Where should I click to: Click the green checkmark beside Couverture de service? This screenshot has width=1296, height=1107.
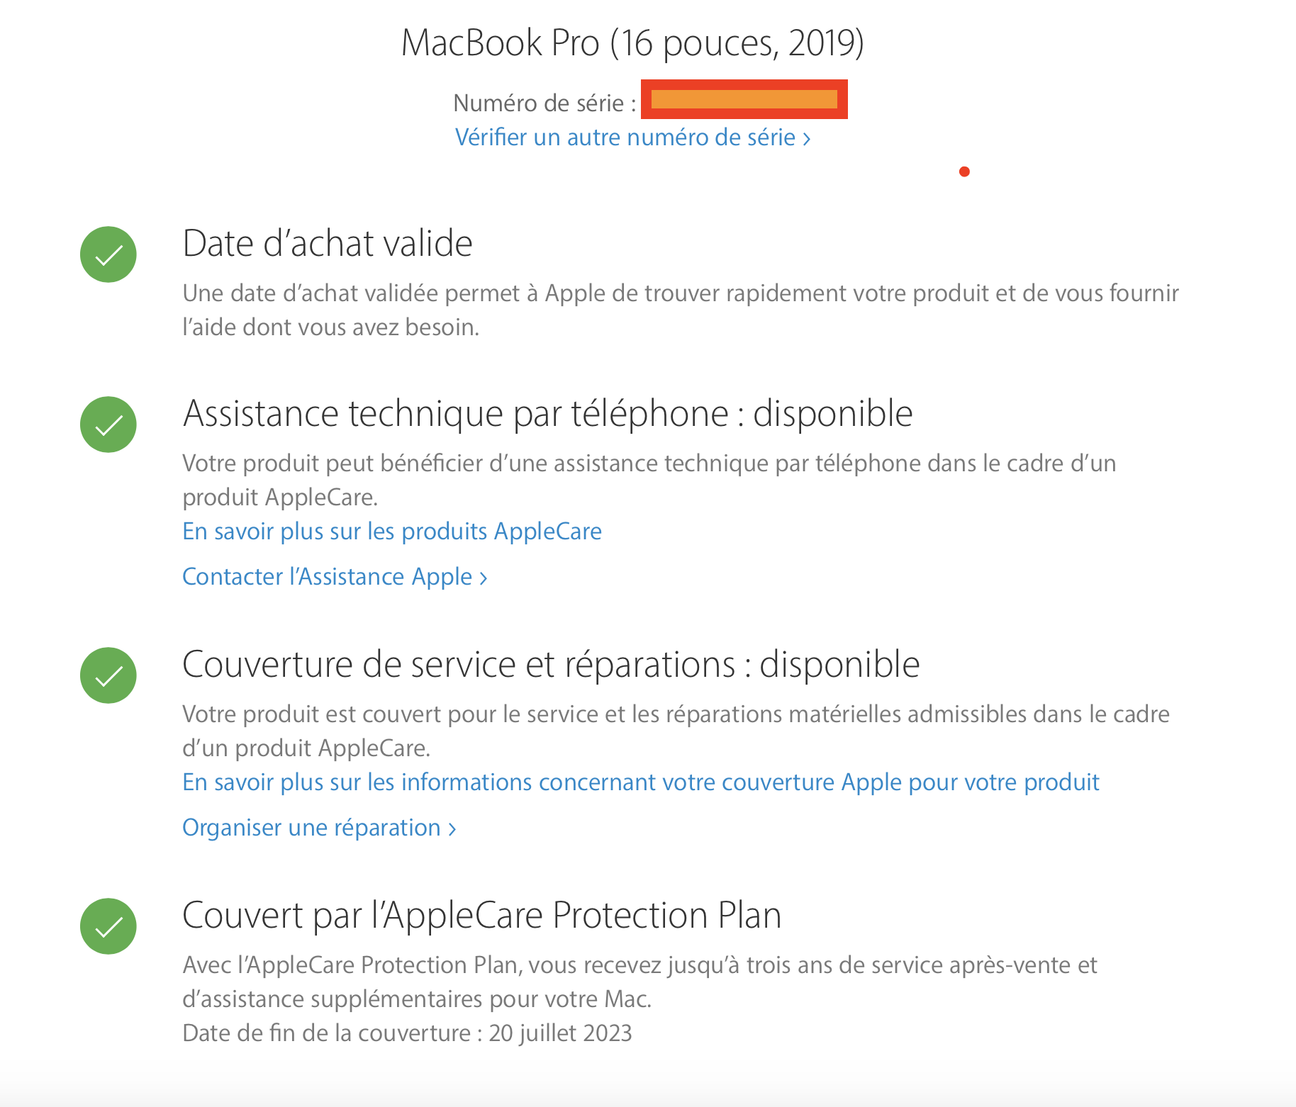coord(108,675)
